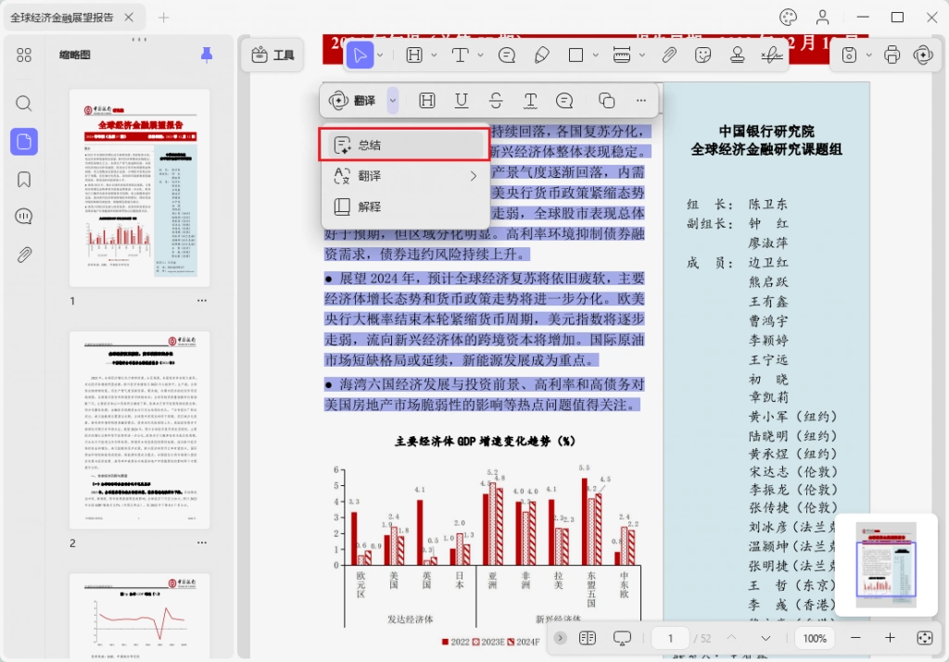
Task: Print the document
Action: coord(892,56)
